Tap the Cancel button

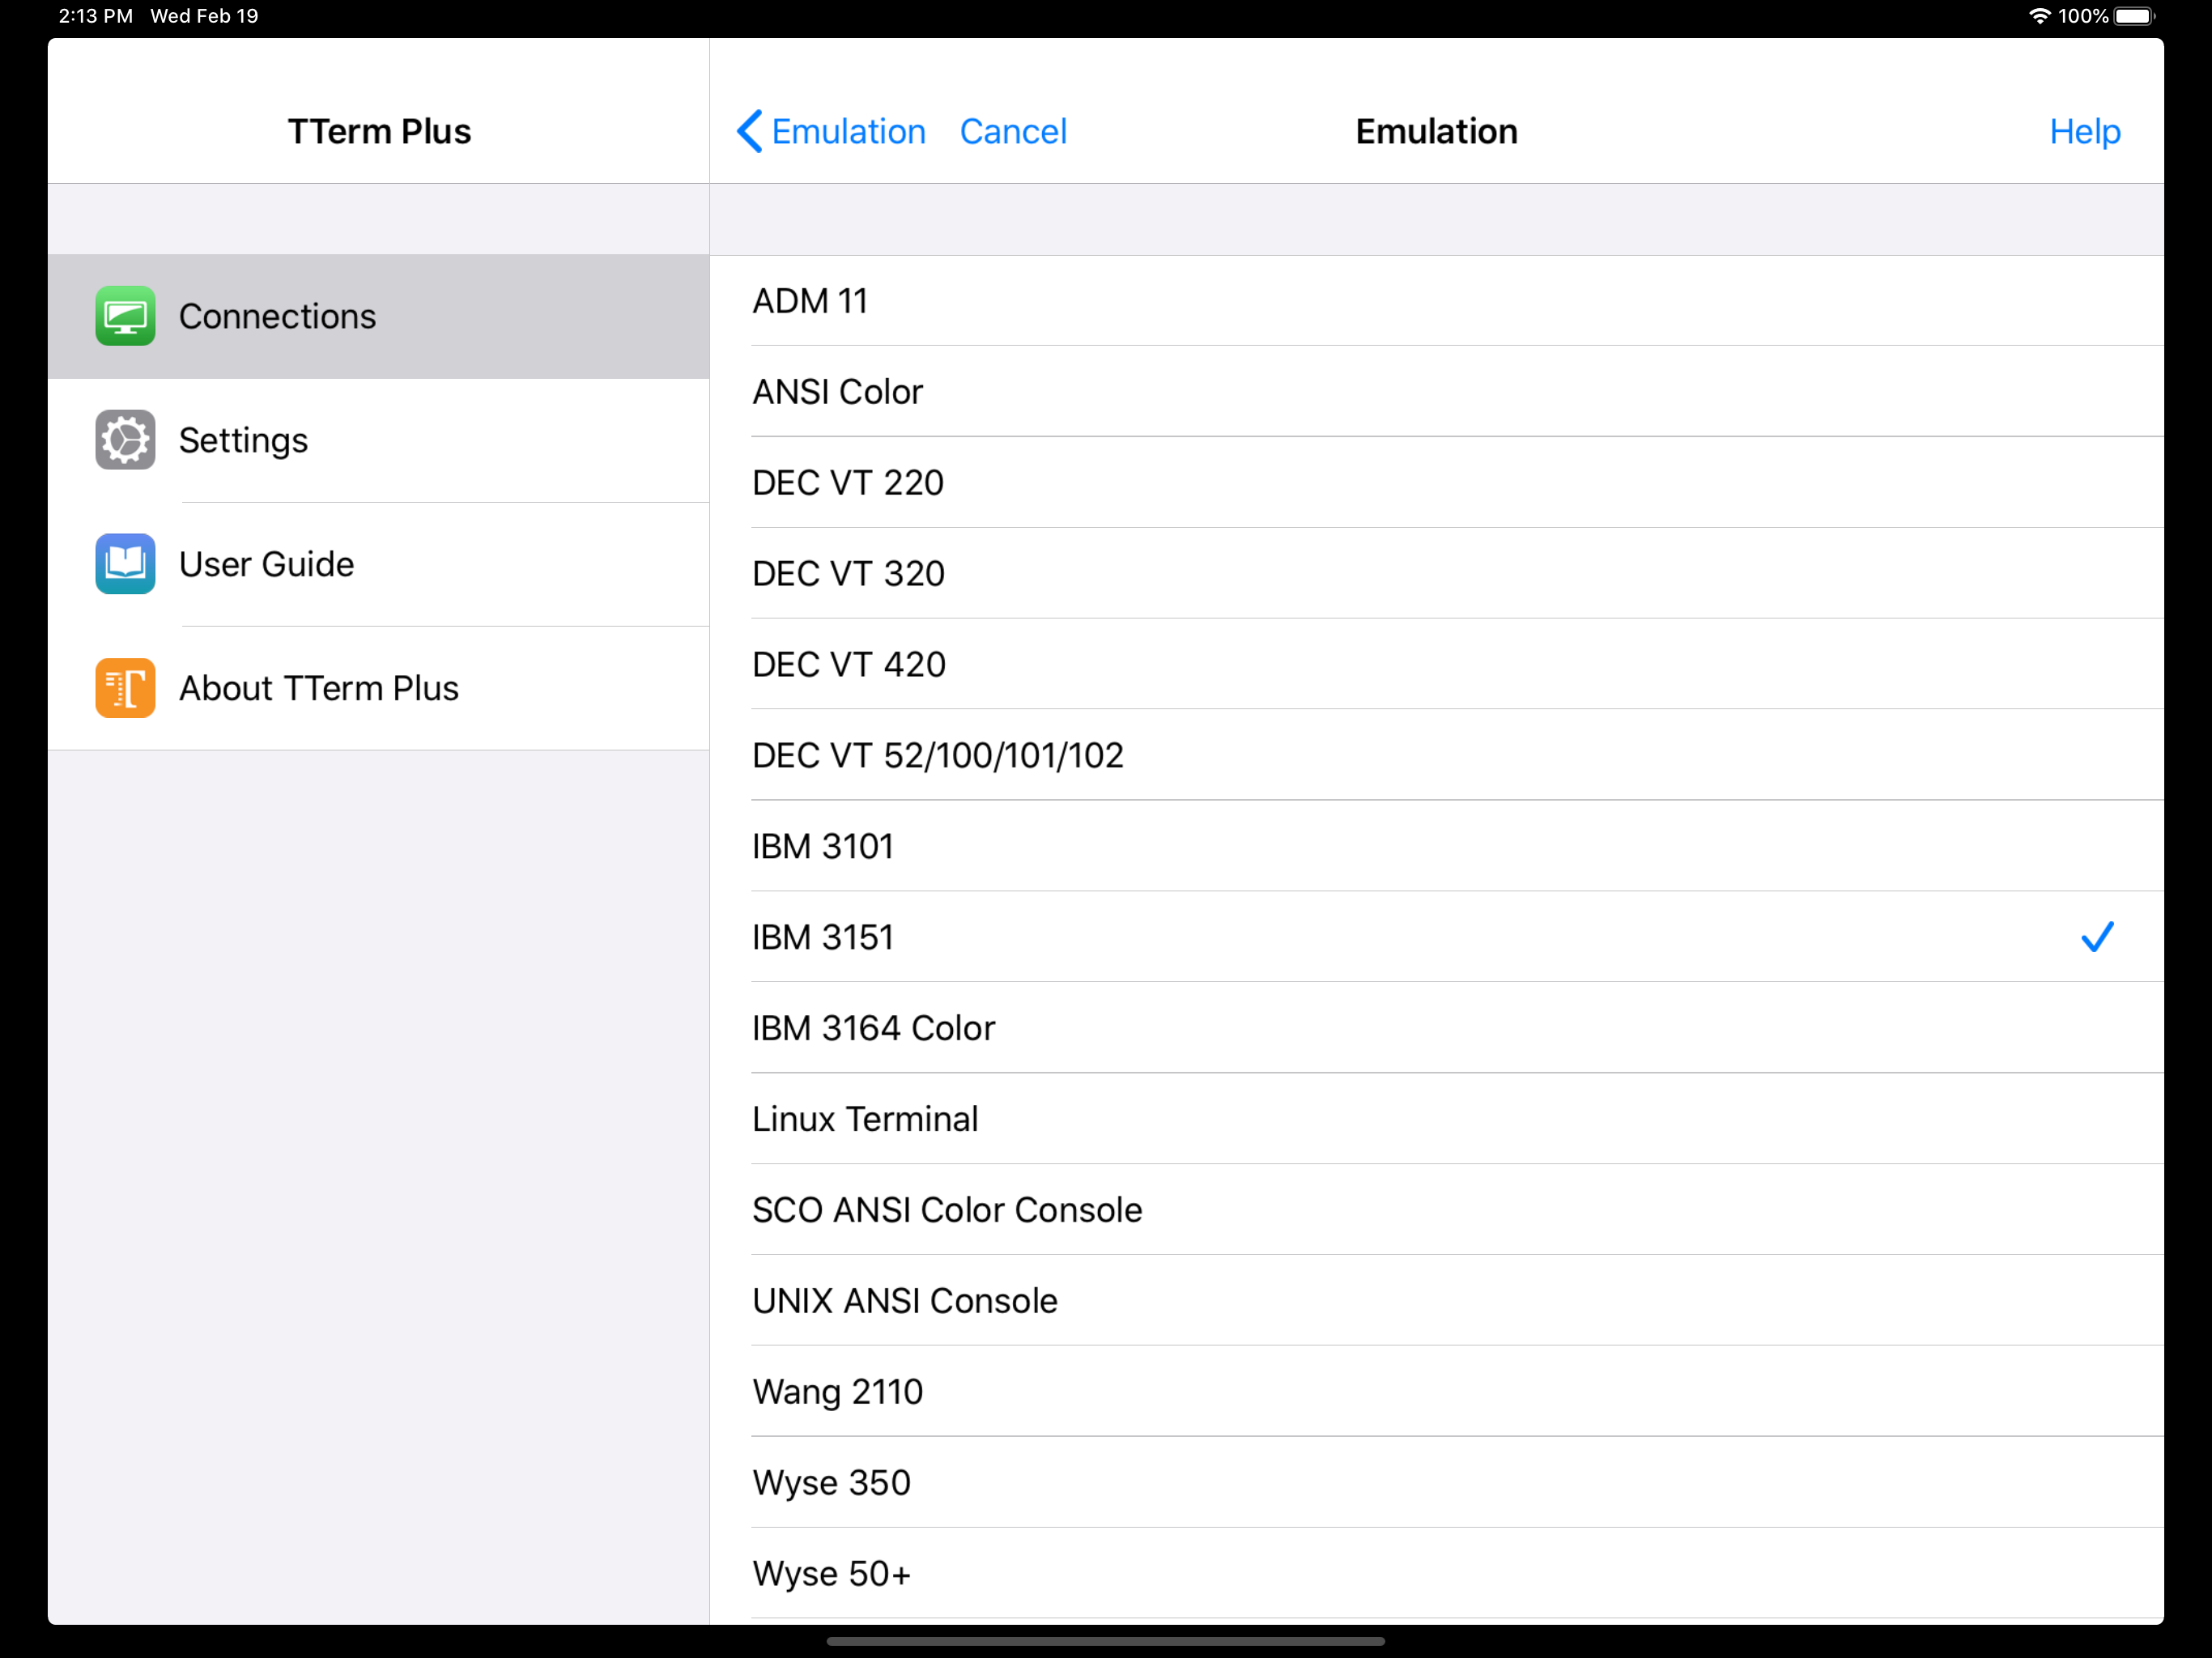[x=1013, y=131]
